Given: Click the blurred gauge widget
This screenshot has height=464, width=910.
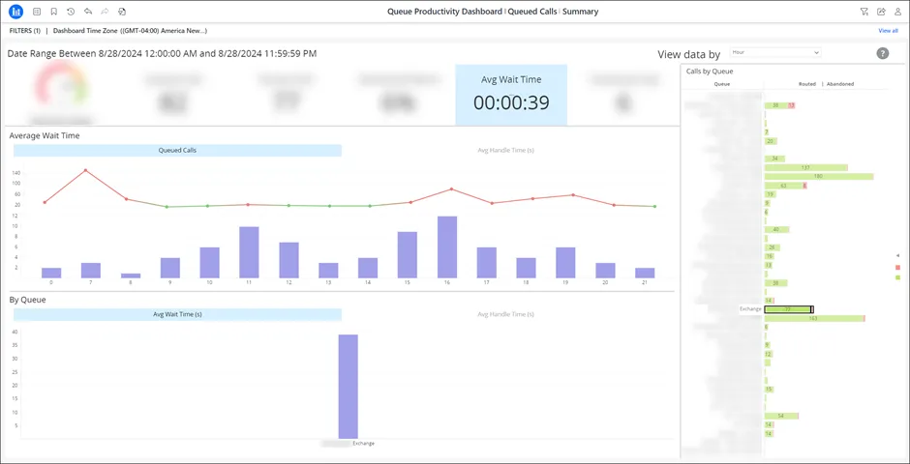Looking at the screenshot, I should pyautogui.click(x=62, y=94).
